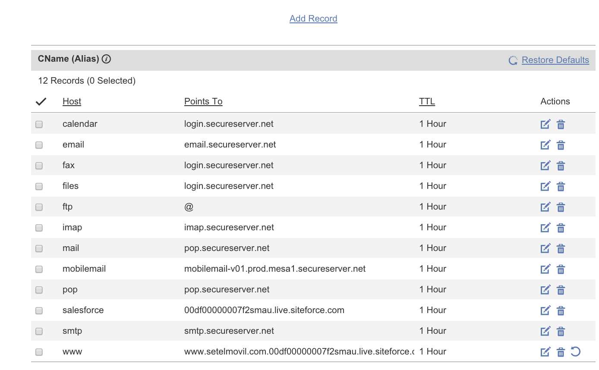Delete the mobilemail record
599x370 pixels.
pyautogui.click(x=561, y=269)
